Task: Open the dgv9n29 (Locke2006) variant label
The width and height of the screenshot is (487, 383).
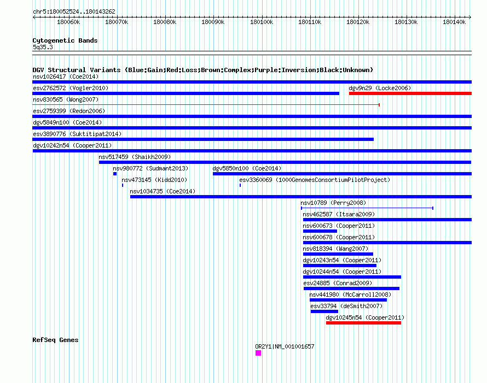Action: [380, 88]
